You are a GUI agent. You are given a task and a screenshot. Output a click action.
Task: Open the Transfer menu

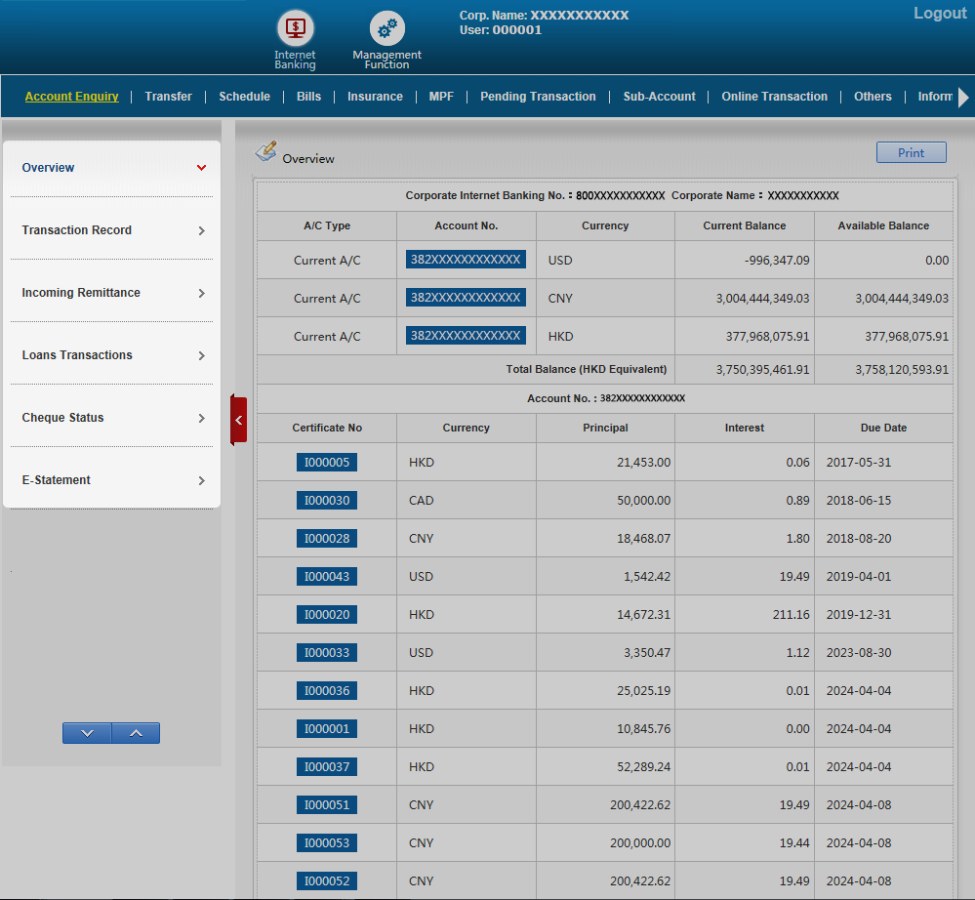[x=168, y=97]
